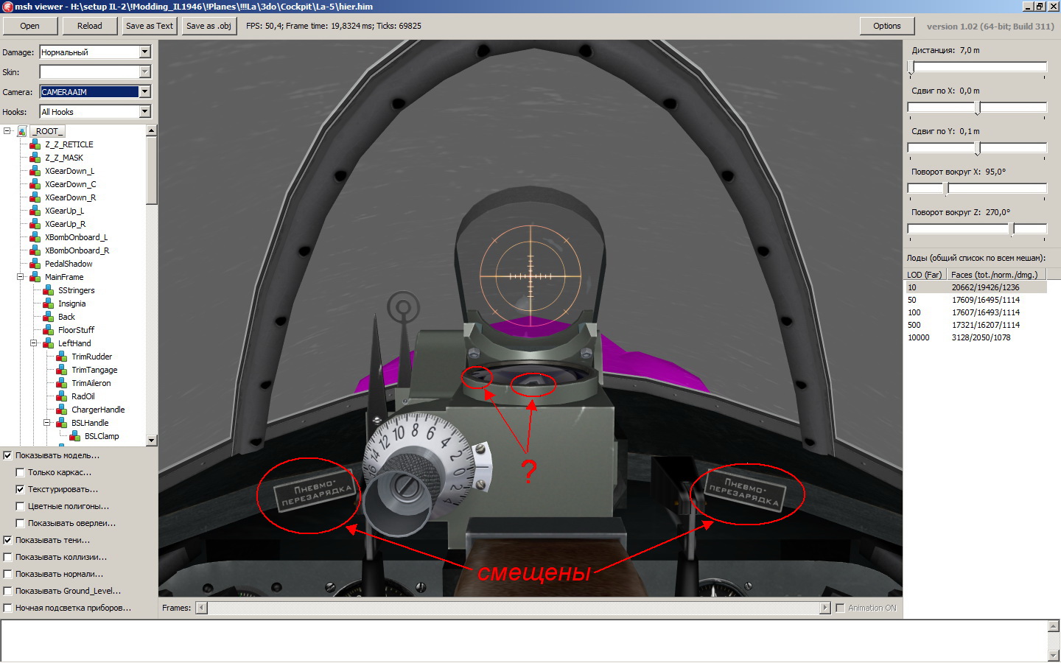Image resolution: width=1061 pixels, height=663 pixels.
Task: Click the Open button
Action: (x=29, y=26)
